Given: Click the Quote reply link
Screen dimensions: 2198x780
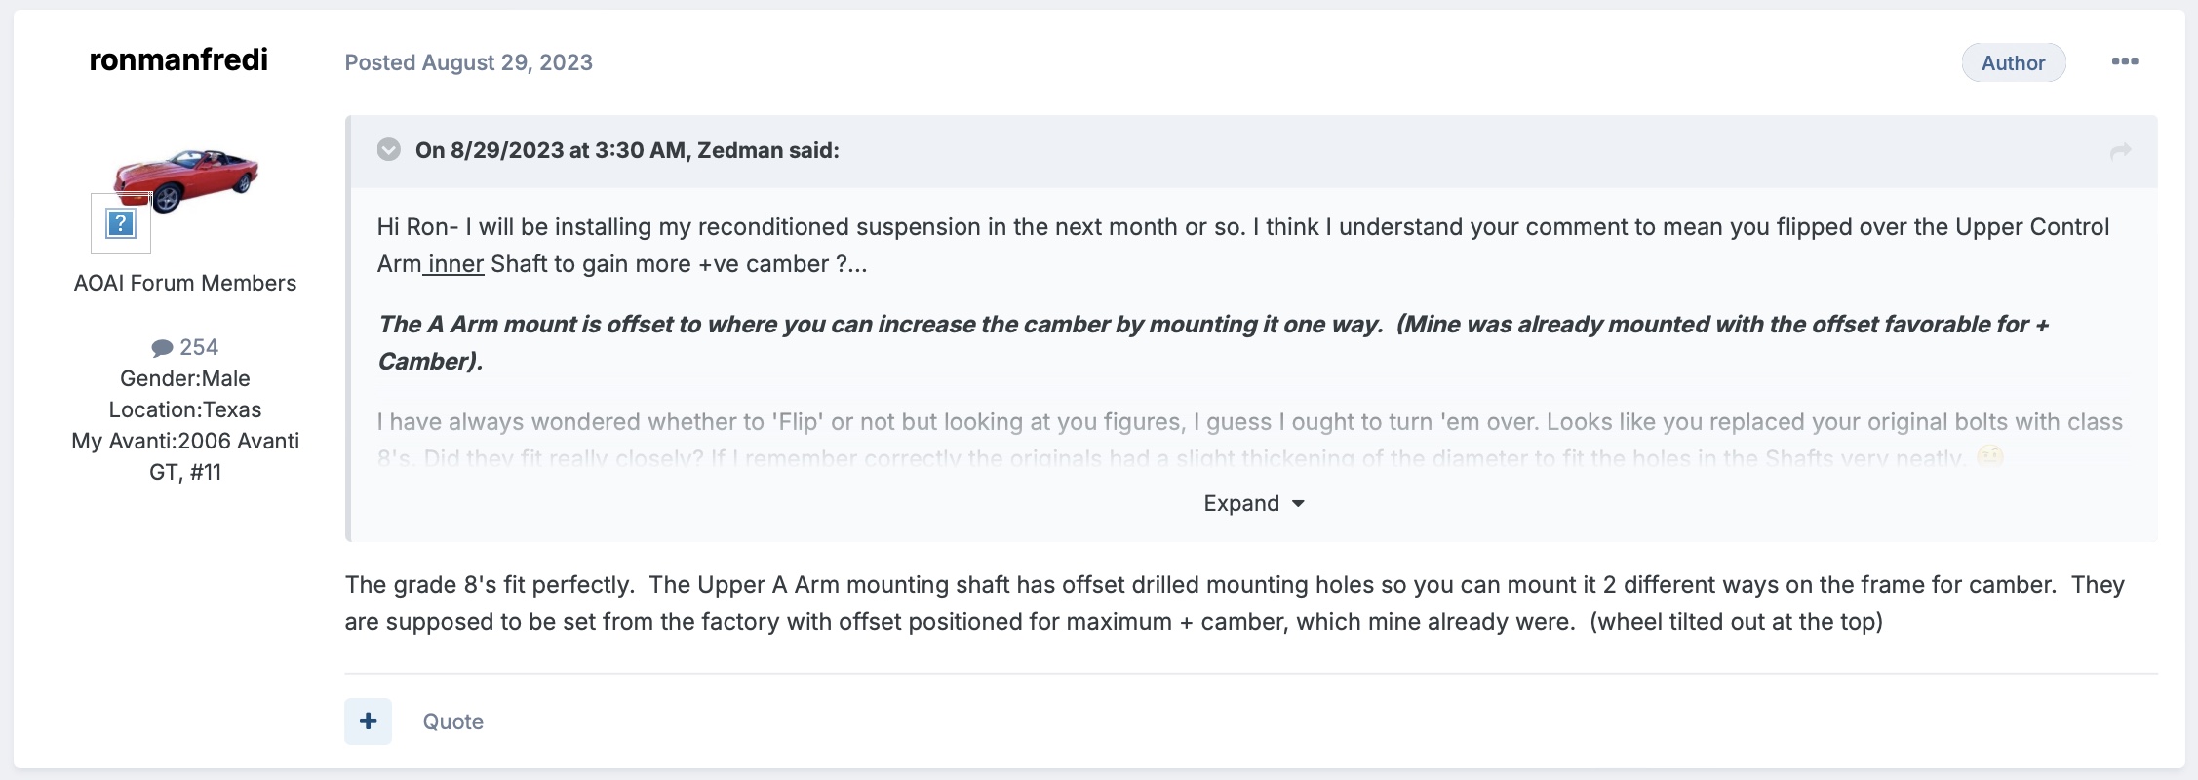Looking at the screenshot, I should [452, 721].
